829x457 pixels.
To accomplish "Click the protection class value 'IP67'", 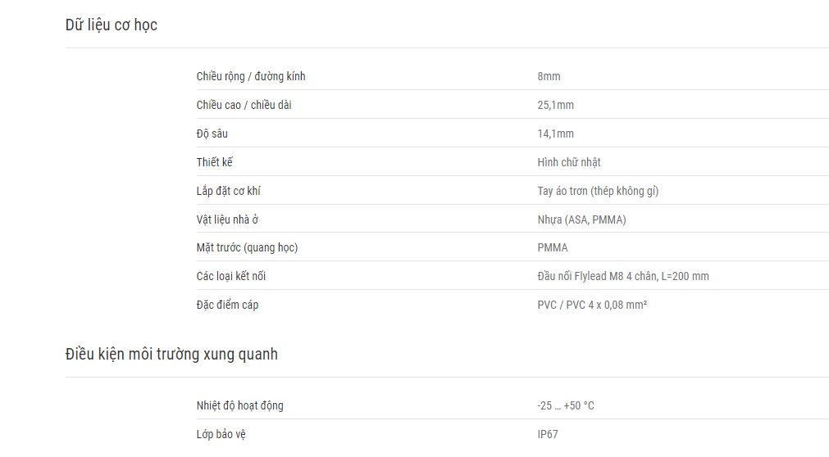I will click(547, 434).
